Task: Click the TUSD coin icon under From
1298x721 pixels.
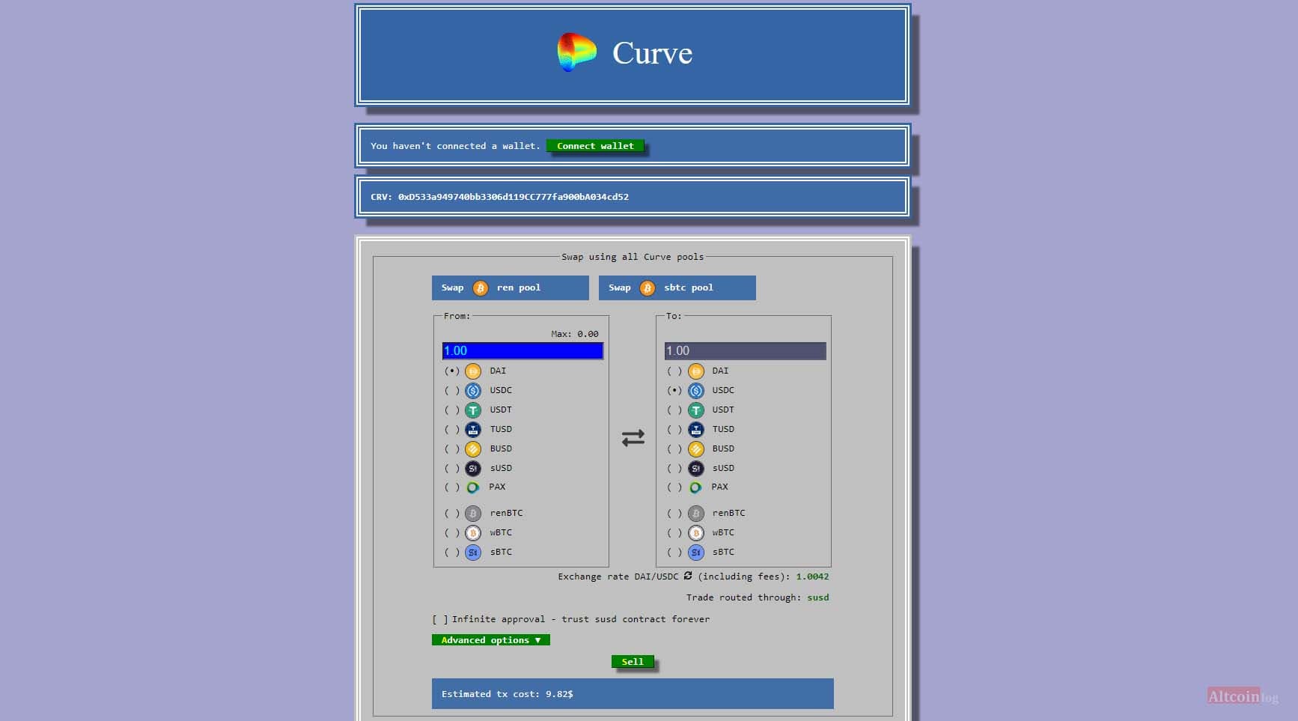Action: (x=473, y=430)
